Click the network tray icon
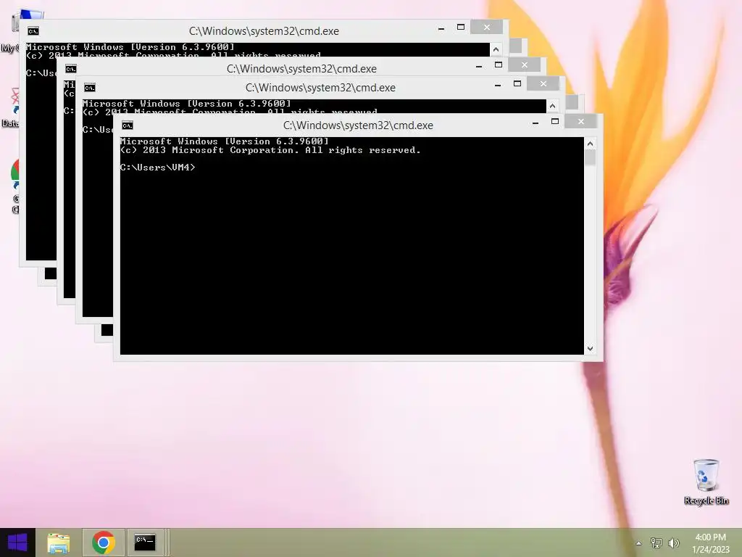 point(656,542)
